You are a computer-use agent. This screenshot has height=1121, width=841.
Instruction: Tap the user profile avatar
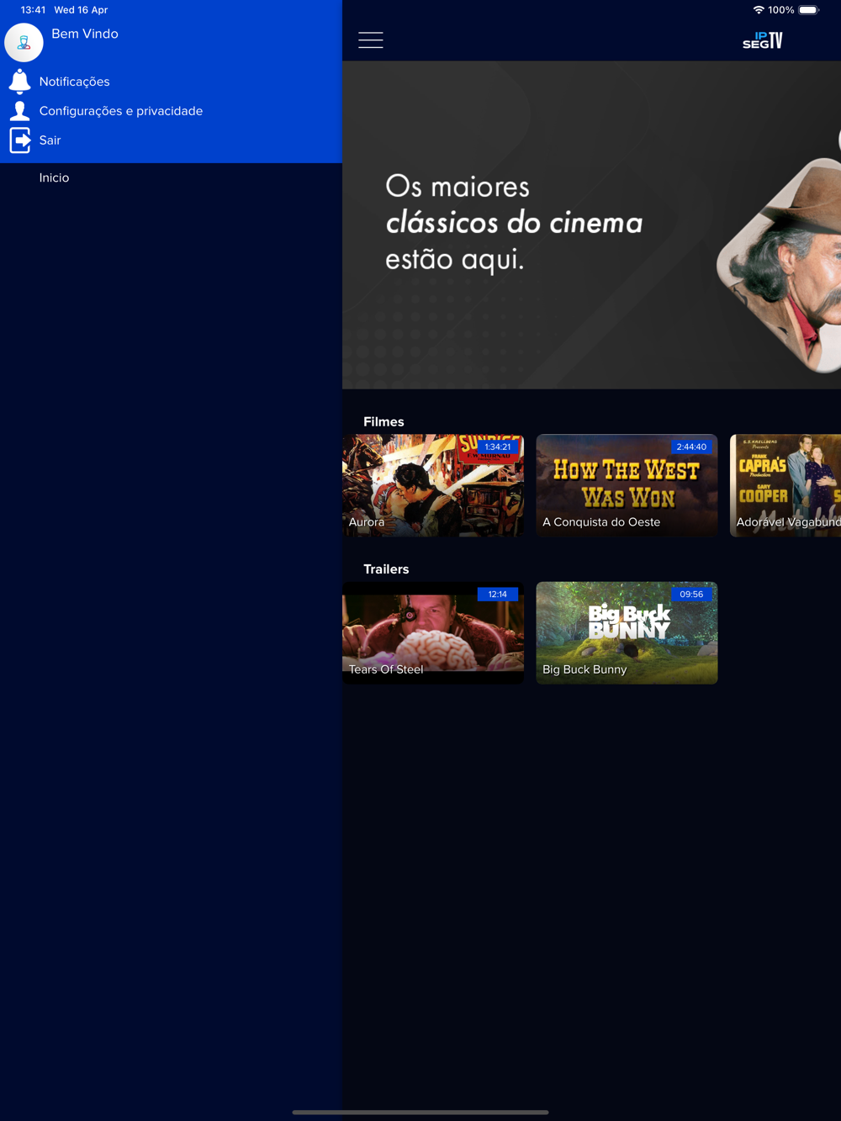24,42
